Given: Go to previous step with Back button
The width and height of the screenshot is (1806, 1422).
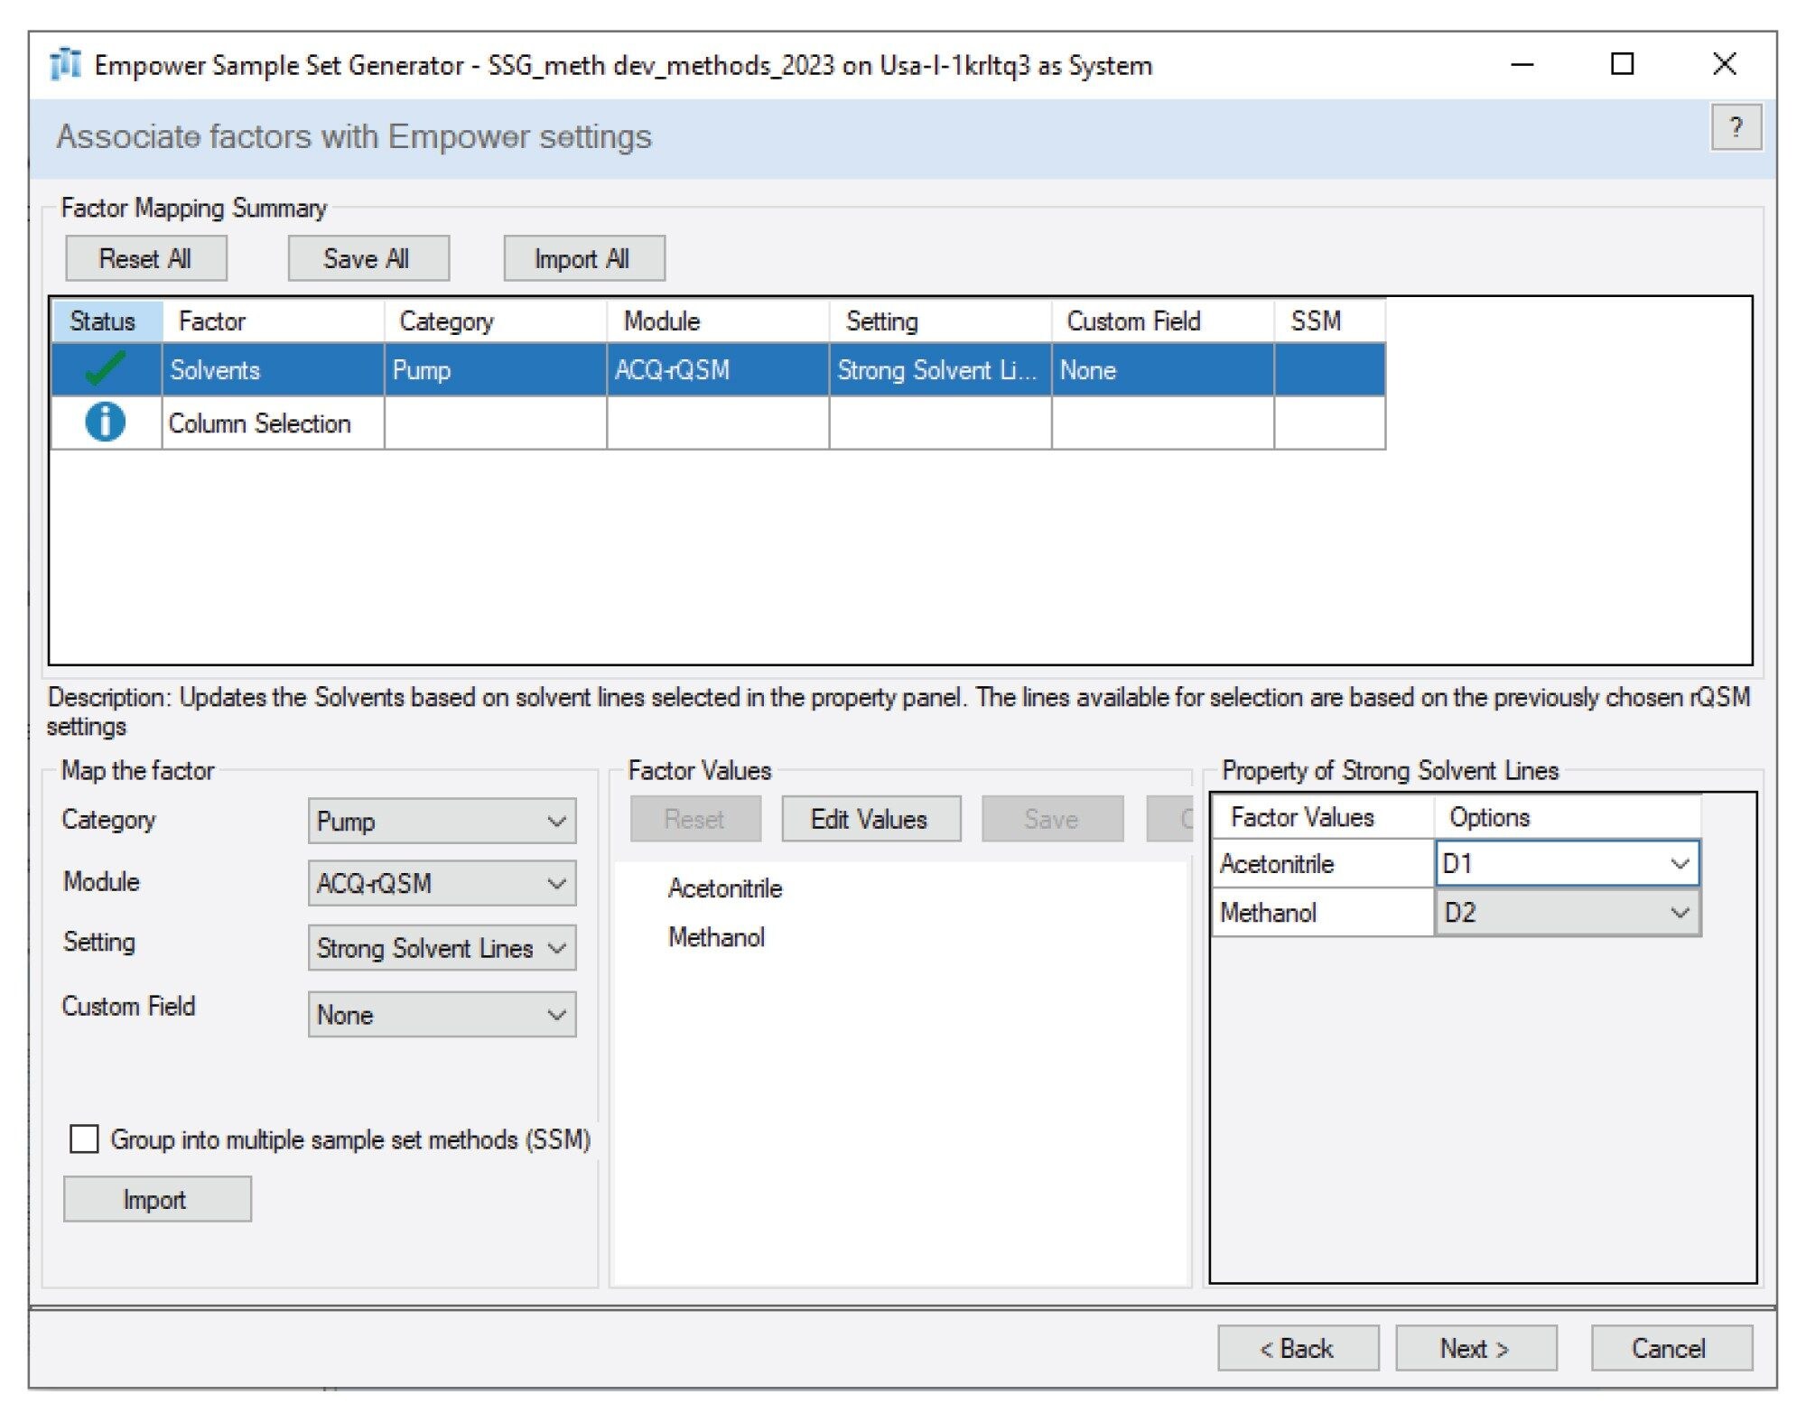Looking at the screenshot, I should [1298, 1348].
